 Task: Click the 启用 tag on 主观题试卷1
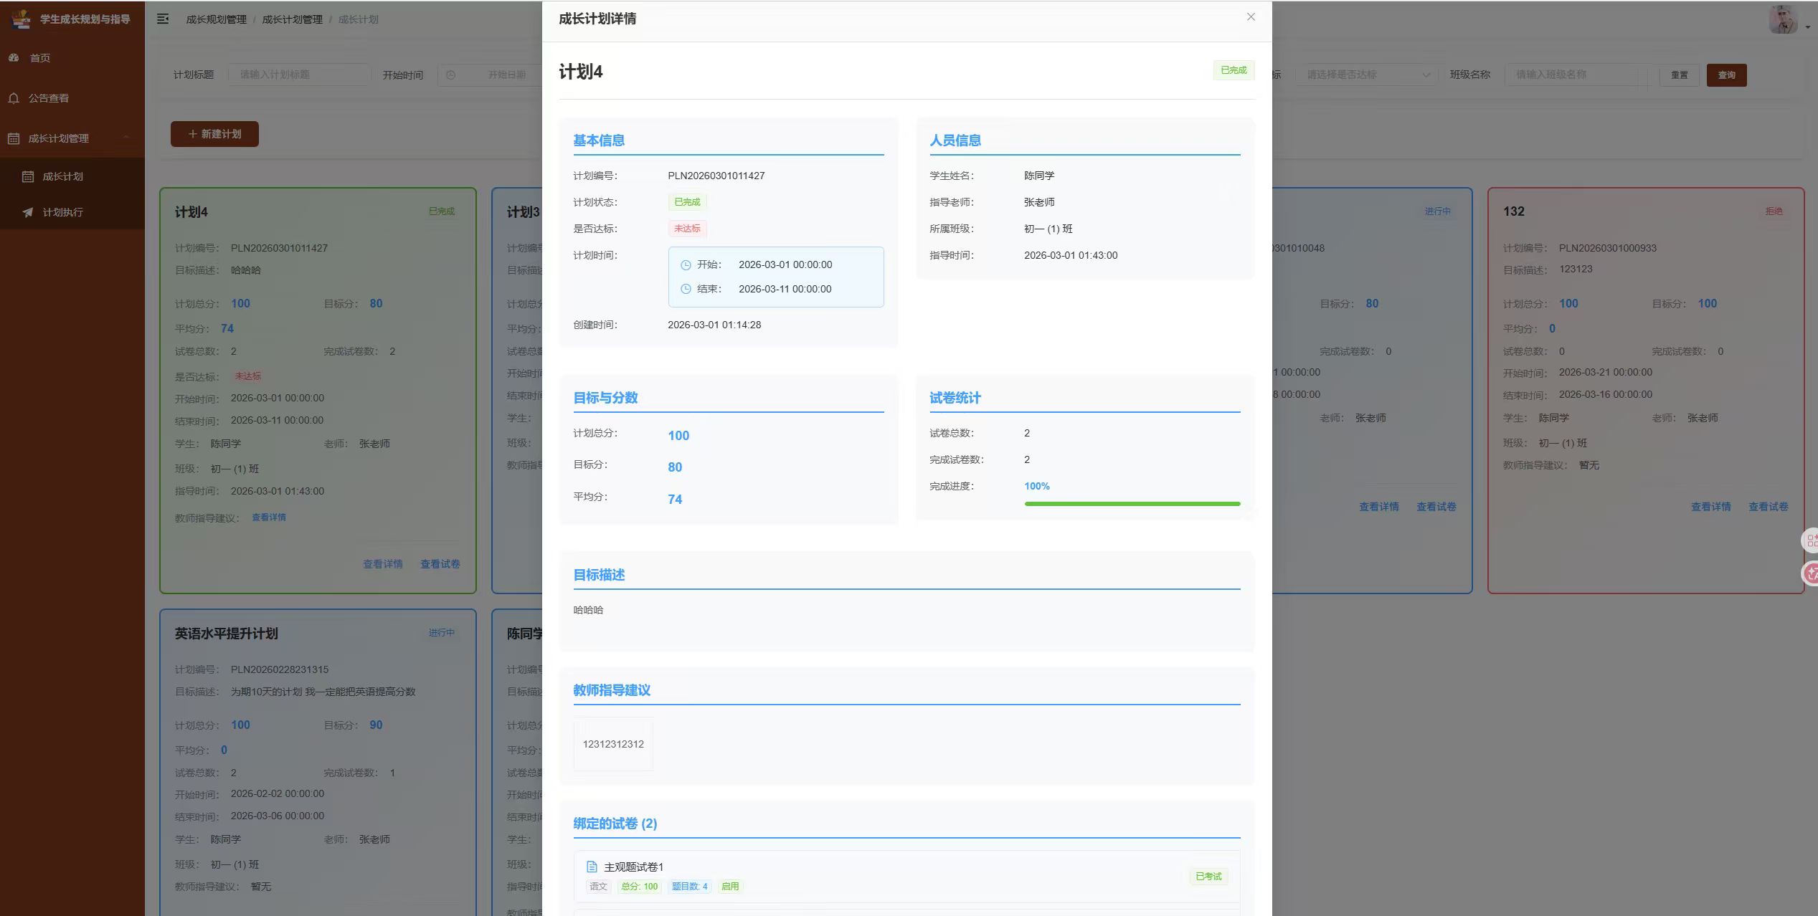[x=730, y=887]
